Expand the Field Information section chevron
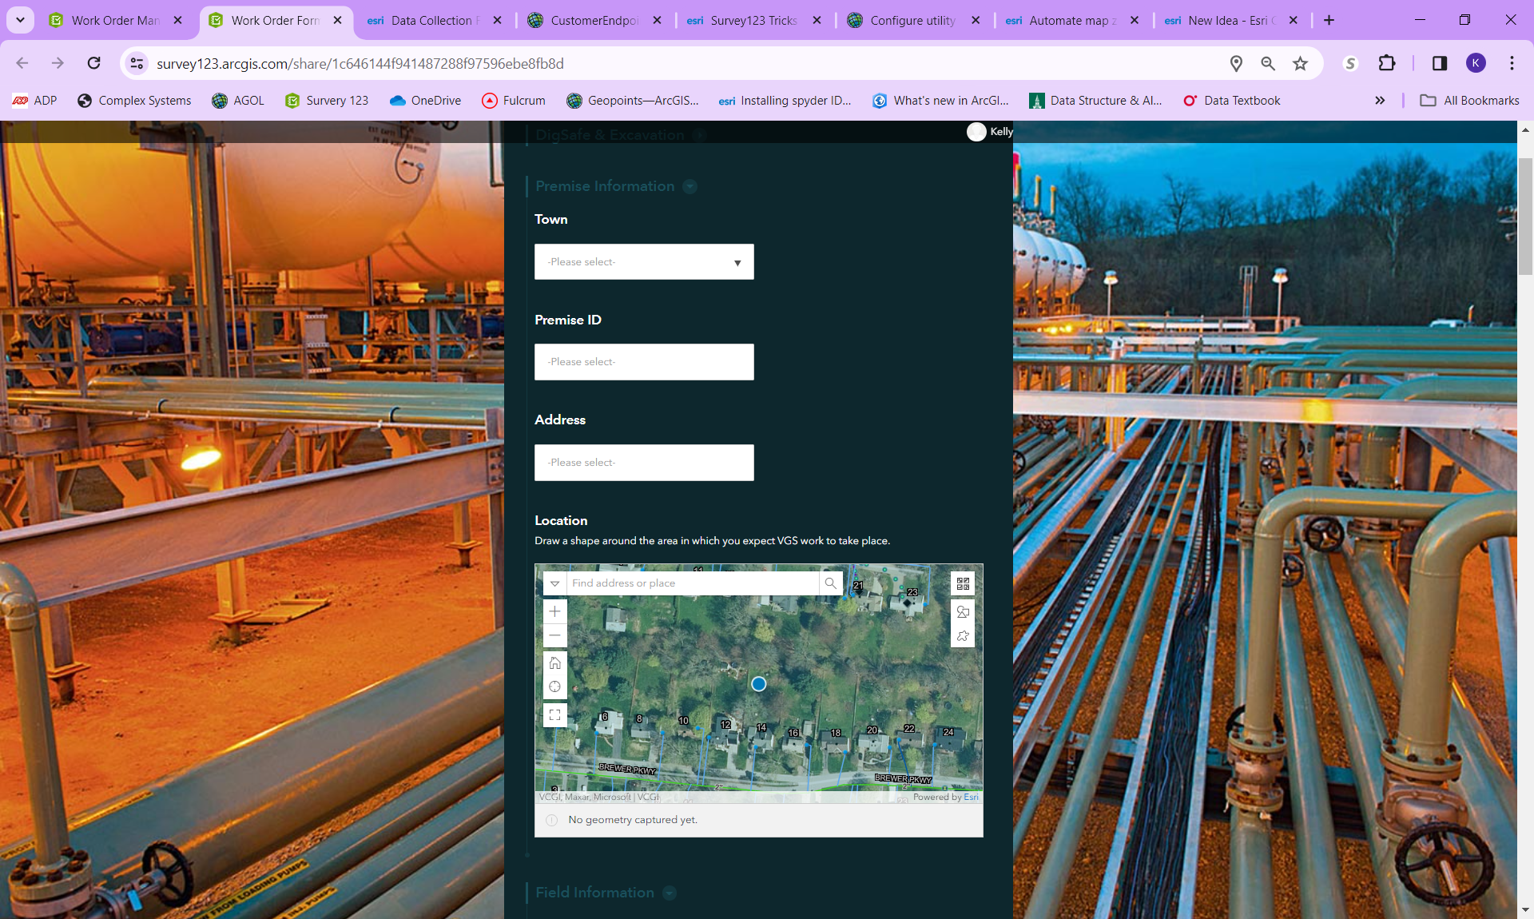The width and height of the screenshot is (1534, 919). [670, 893]
